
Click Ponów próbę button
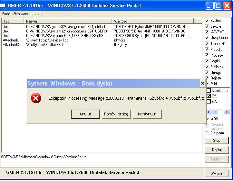tap(116, 114)
